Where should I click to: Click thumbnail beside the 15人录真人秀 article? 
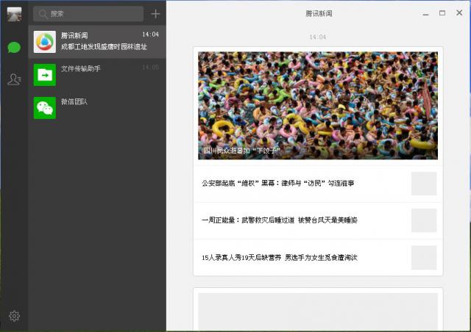pyautogui.click(x=424, y=258)
